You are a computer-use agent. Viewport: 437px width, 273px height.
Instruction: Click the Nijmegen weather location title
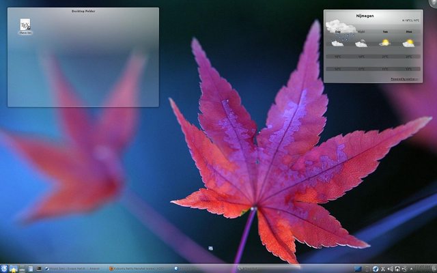coord(365,16)
